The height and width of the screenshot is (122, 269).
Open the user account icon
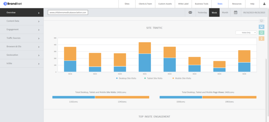click(264, 4)
